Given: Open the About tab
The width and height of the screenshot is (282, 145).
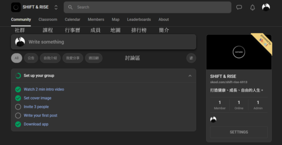Looking at the screenshot, I should point(164,20).
